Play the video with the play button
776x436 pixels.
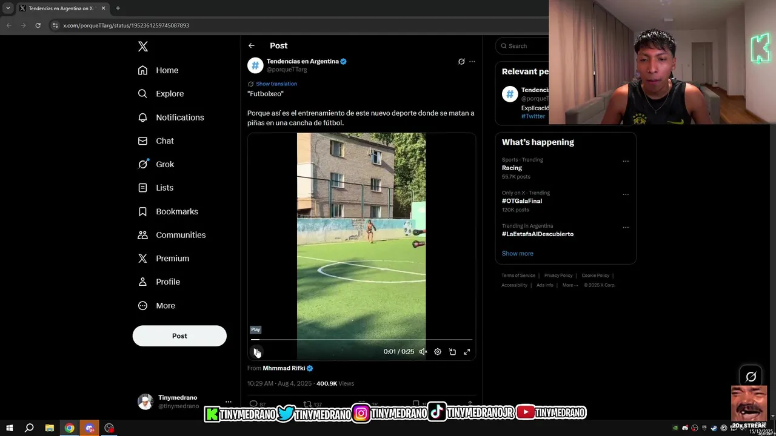point(256,352)
